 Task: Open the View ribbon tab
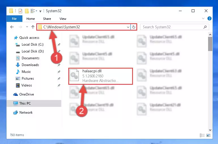pos(63,19)
